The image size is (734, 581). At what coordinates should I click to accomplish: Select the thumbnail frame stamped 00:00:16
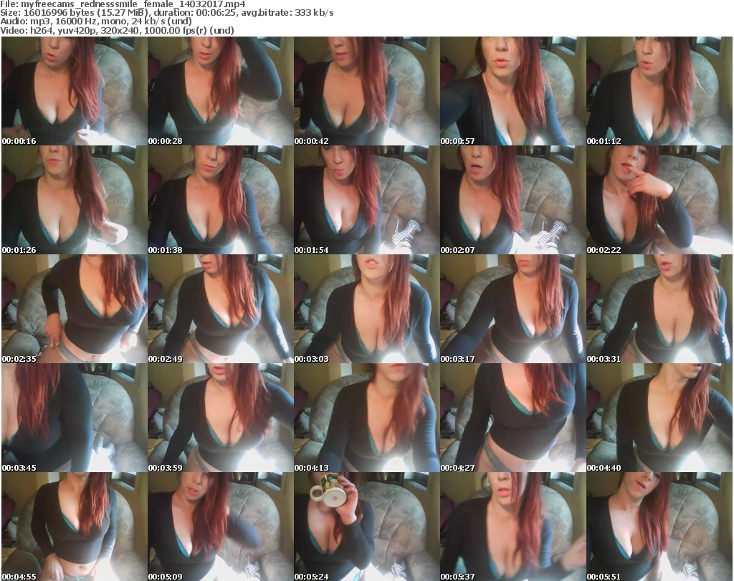click(x=75, y=91)
